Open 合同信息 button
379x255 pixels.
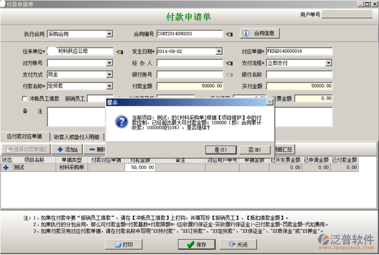[x=260, y=33]
